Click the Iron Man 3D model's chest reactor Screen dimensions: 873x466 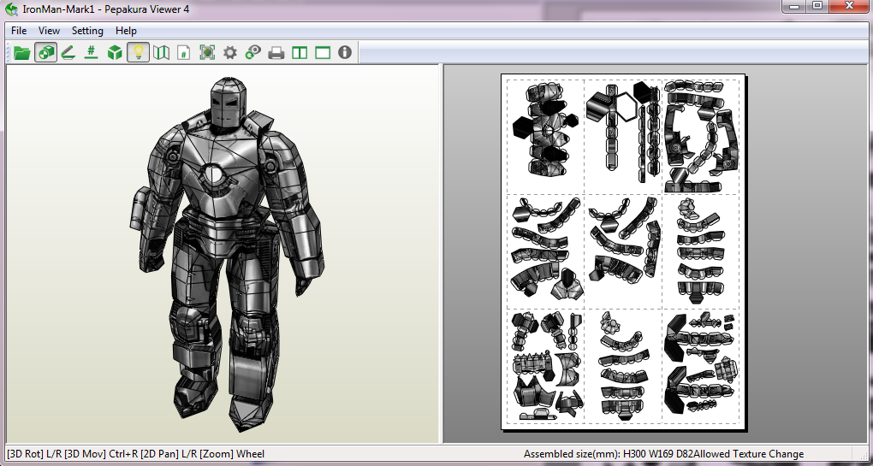(214, 174)
